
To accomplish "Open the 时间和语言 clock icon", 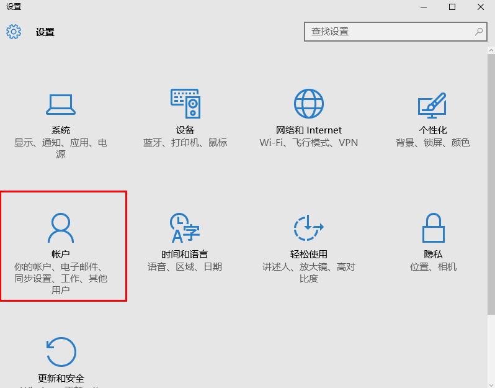I will (185, 228).
